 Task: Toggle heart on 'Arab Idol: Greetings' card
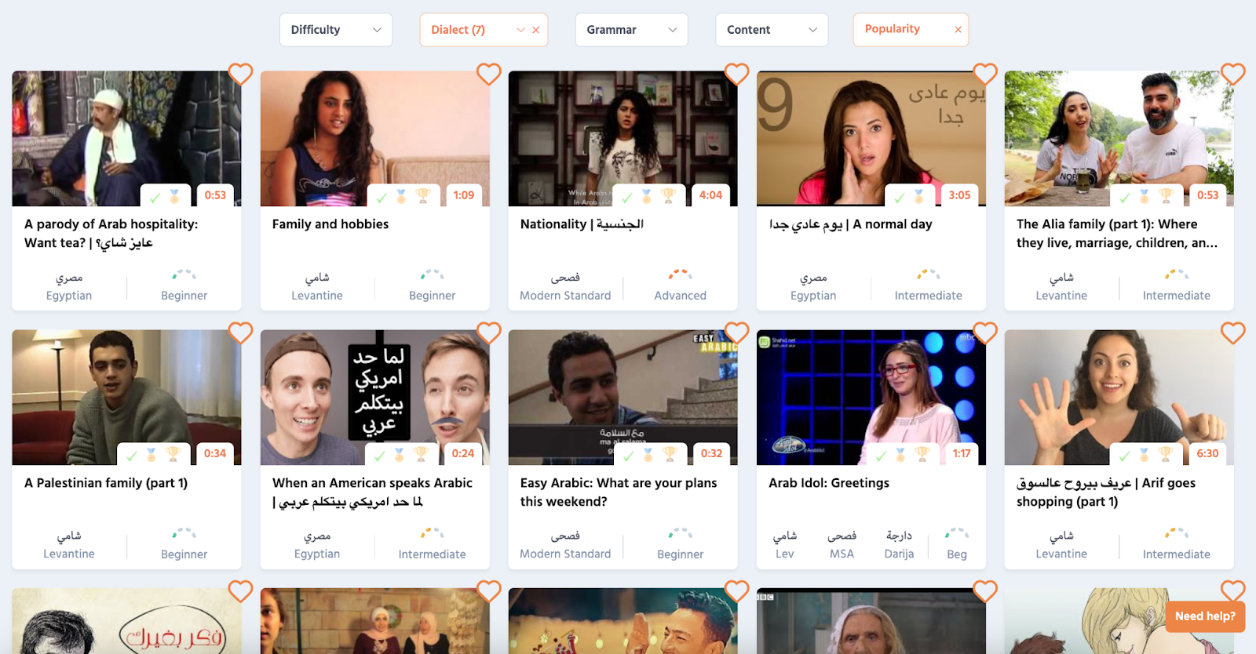click(x=984, y=333)
